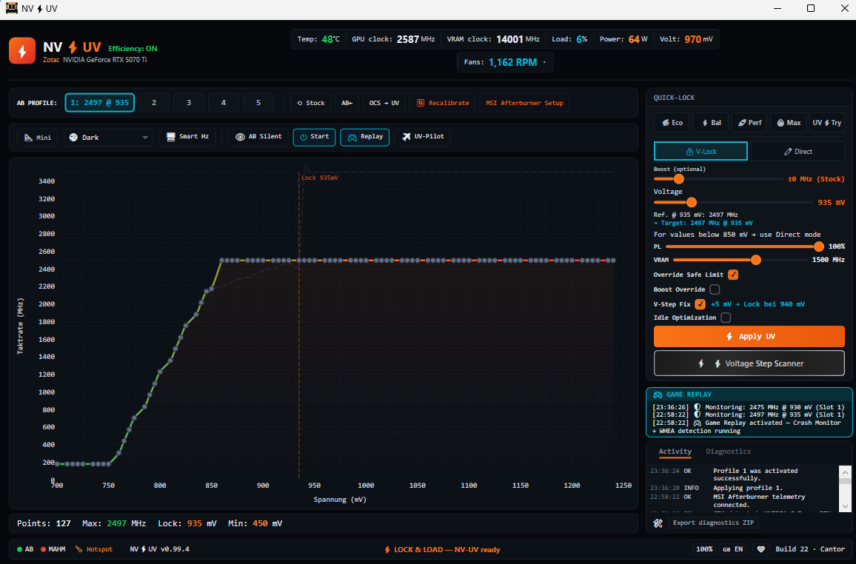Click the Recalibrate button

tap(443, 103)
